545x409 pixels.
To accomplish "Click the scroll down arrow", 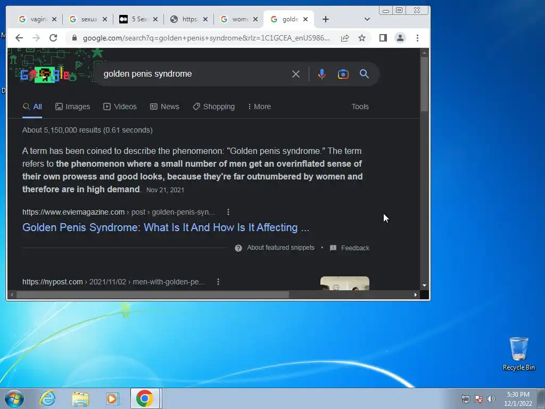I will tap(424, 285).
